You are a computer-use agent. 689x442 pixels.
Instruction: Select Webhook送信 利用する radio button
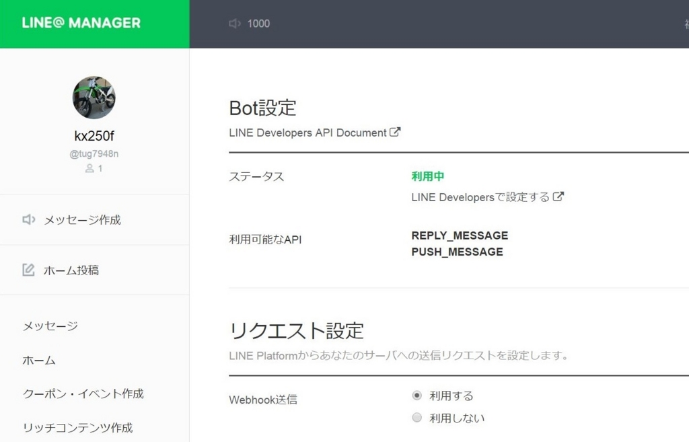click(417, 396)
